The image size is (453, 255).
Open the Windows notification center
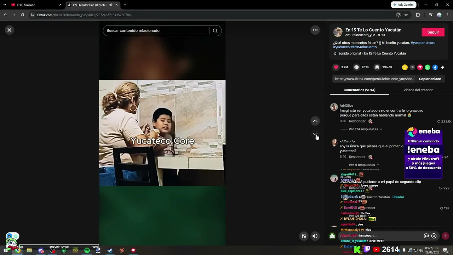pyautogui.click(x=445, y=250)
